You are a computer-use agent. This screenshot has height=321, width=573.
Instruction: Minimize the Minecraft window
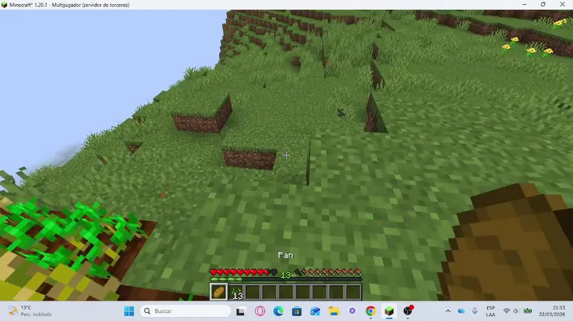523,4
